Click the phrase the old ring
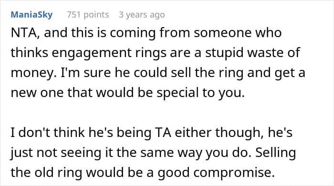This screenshot has width=334, height=186. (46, 172)
